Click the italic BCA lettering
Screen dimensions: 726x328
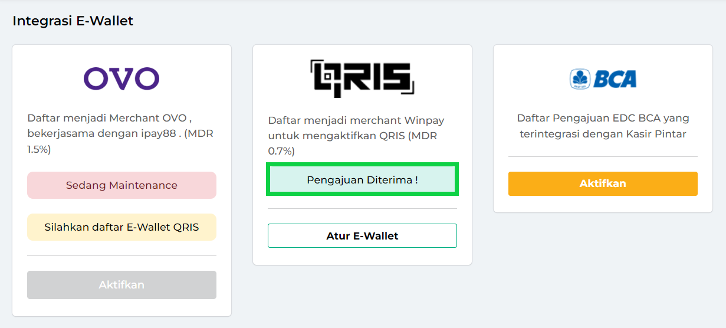[x=615, y=78]
